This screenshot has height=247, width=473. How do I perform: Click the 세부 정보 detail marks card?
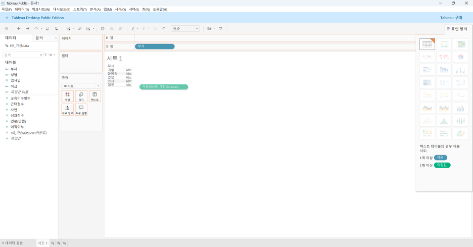click(67, 110)
